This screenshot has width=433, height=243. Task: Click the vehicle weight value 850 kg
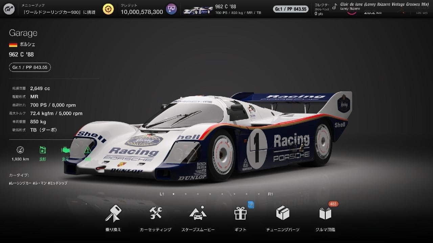(38, 122)
